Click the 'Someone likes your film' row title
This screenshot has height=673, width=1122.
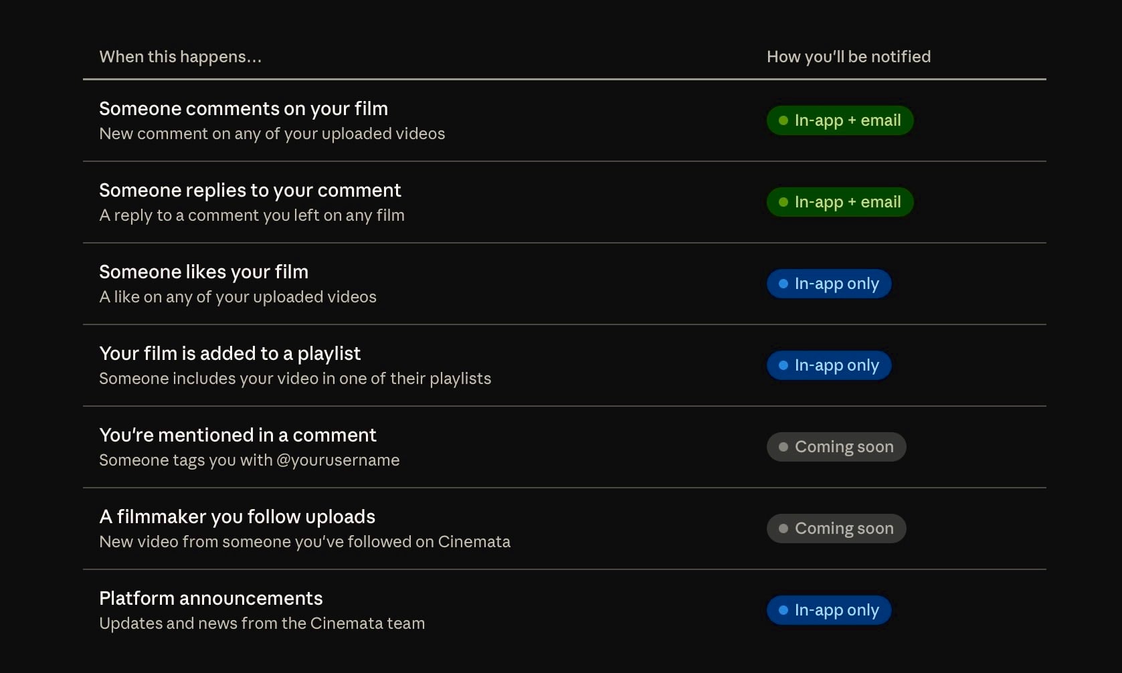[x=203, y=272]
